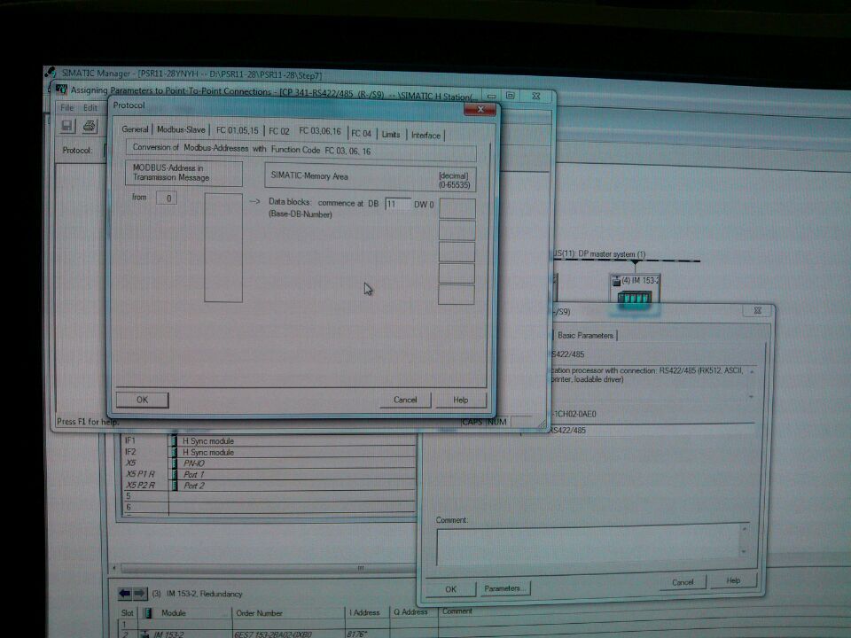Select the X5 P1 R Port 1 row

tap(268, 474)
